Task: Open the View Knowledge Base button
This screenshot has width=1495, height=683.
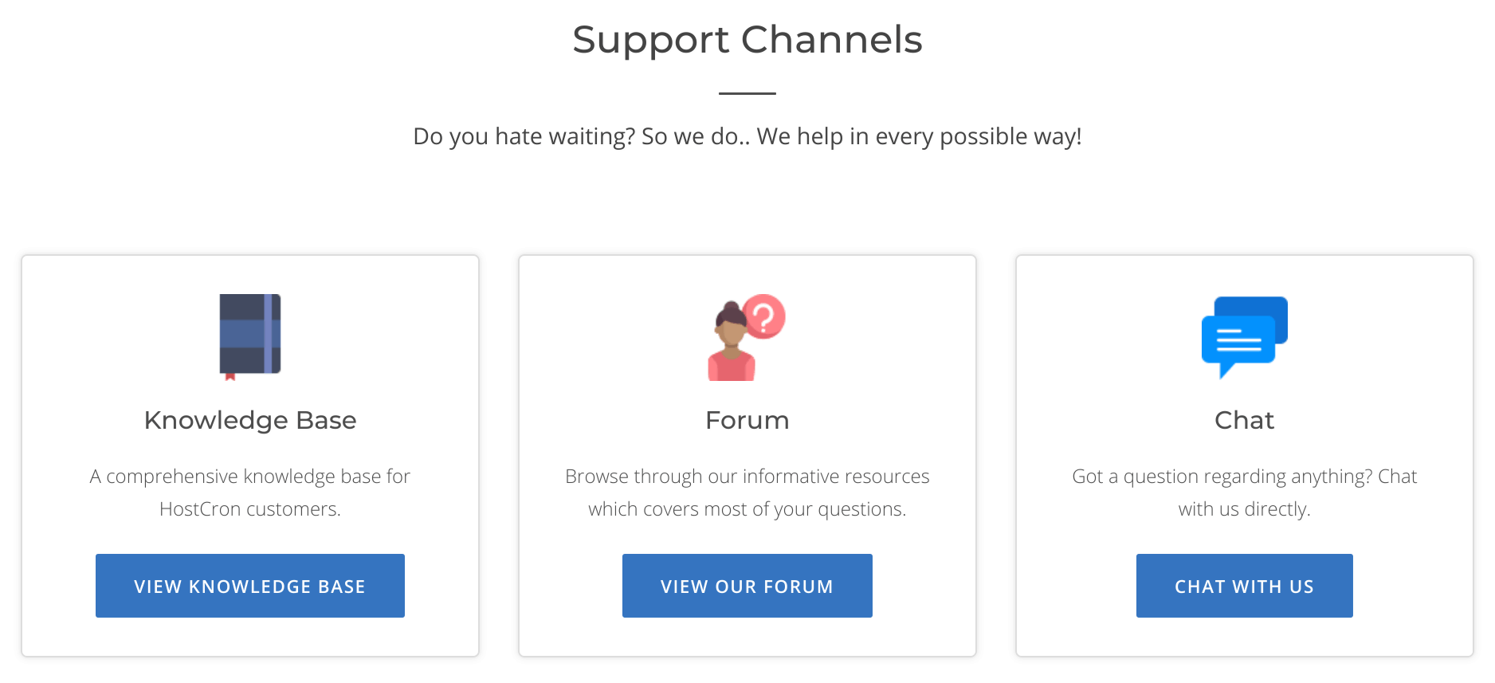Action: coord(250,586)
